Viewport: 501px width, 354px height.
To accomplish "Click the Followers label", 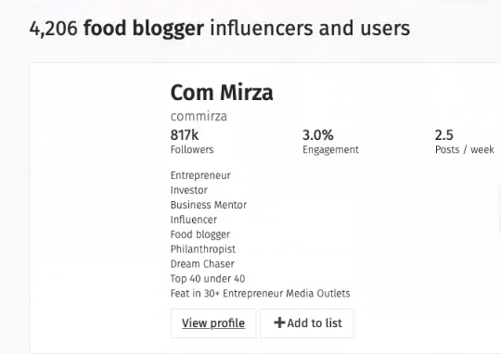I will pos(192,150).
